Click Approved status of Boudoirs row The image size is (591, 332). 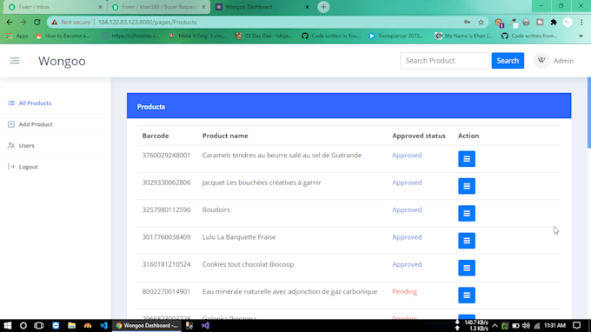tap(407, 210)
